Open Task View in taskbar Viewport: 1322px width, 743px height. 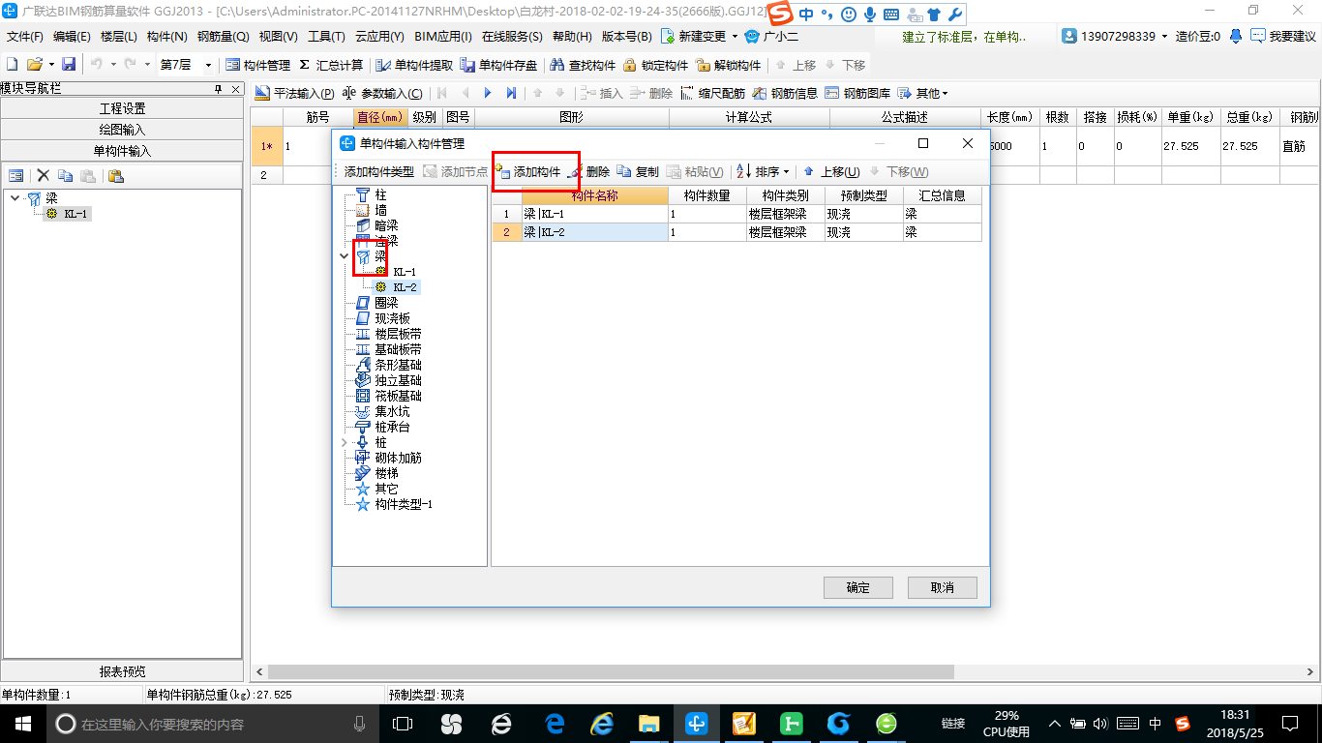point(402,724)
